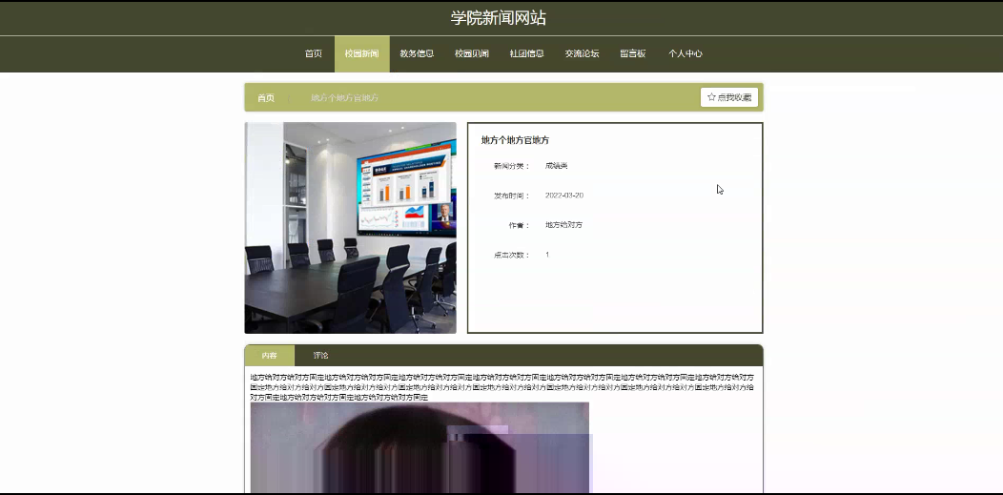Switch to the 内容 tab

coord(269,356)
